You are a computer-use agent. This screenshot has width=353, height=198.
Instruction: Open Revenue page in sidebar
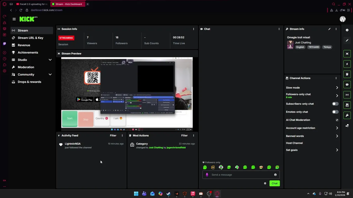(32, 45)
